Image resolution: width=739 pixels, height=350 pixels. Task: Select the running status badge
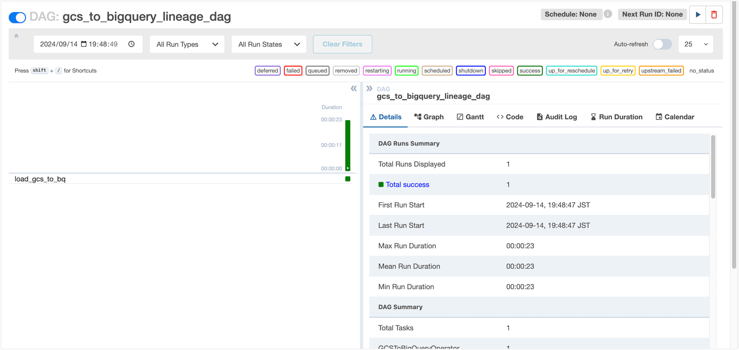point(406,71)
